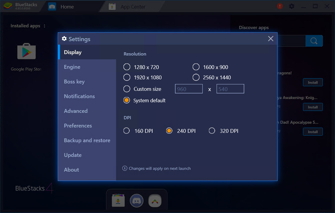Click the Home tab icon
335x213 pixels.
pos(52,7)
